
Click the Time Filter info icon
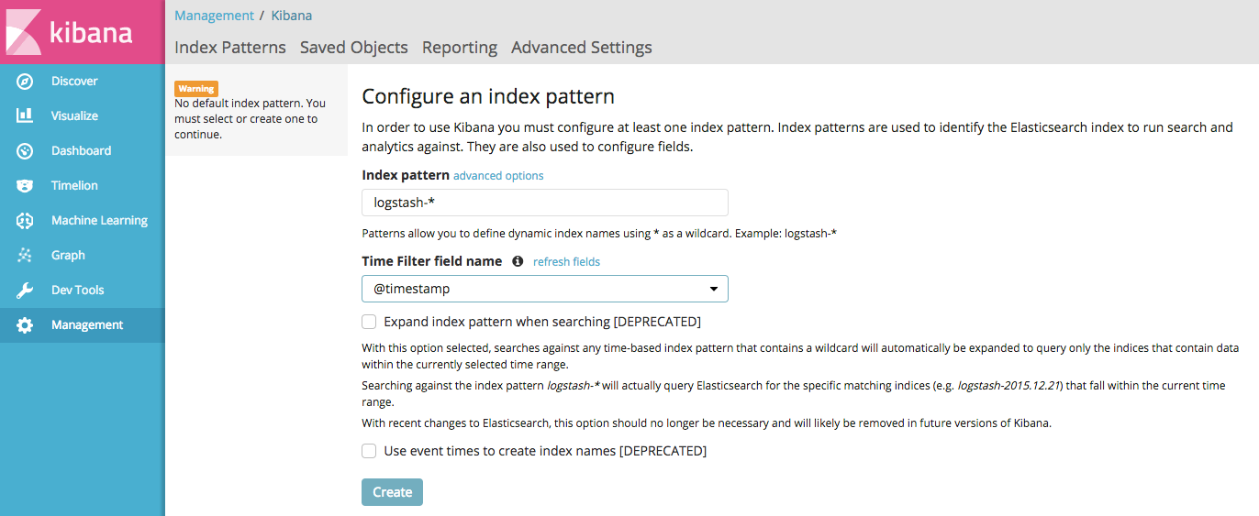tap(518, 261)
